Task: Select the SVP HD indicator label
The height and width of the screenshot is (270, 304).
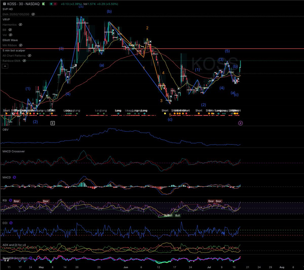Action: [8, 9]
